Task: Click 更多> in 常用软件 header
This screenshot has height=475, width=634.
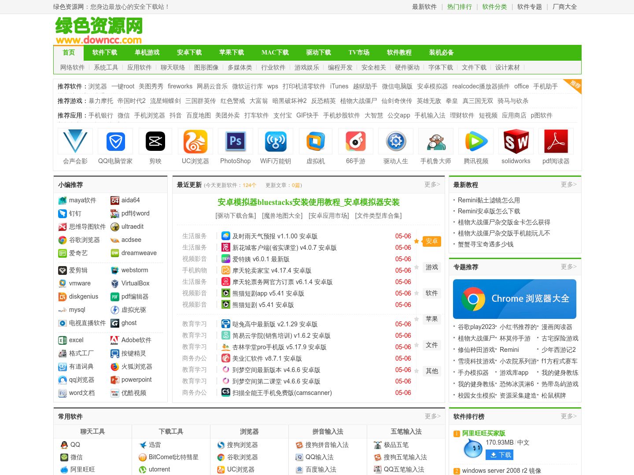Action: (x=433, y=417)
